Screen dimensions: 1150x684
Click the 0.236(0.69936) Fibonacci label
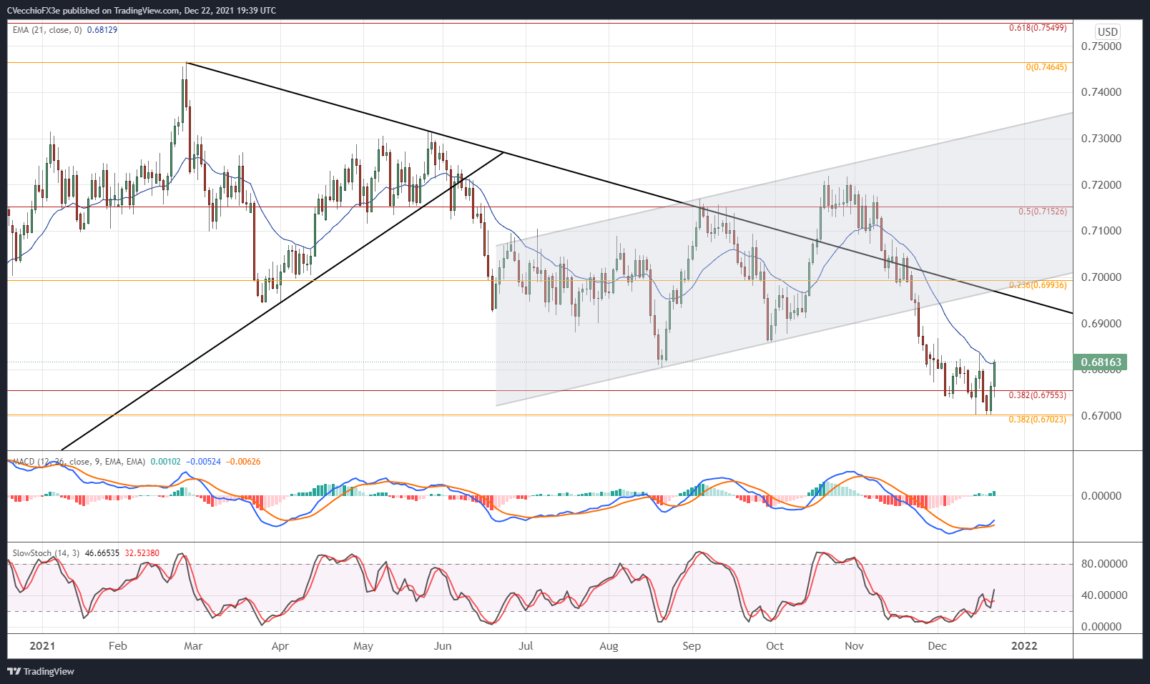click(1038, 285)
